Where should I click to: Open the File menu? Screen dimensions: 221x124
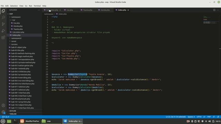click(2, 6)
